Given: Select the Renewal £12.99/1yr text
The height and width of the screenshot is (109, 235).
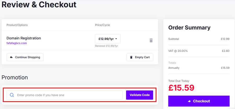Looking at the screenshot, I should click(107, 46).
